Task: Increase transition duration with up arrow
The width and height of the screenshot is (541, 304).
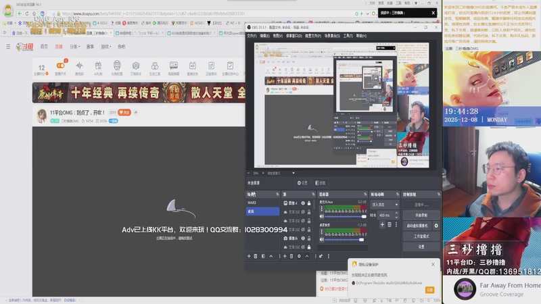Action: 396,213
